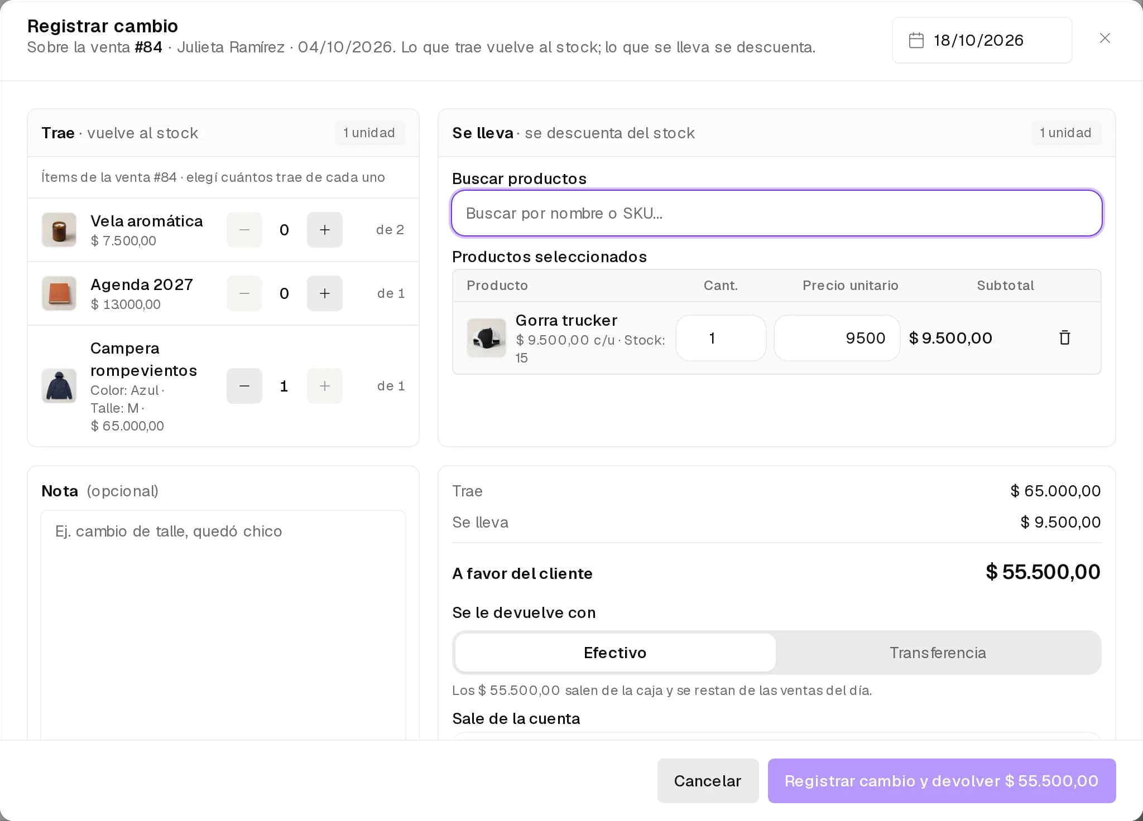This screenshot has width=1143, height=821.
Task: Click the Precio unitario column header
Action: coord(850,286)
